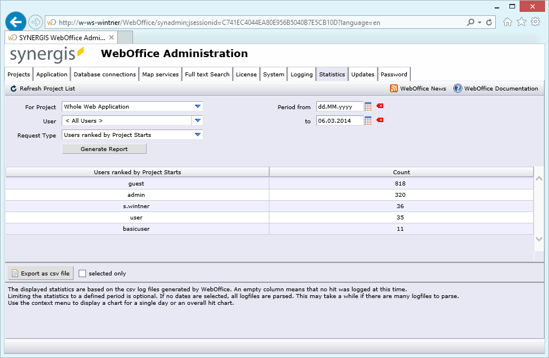549x358 pixels.
Task: Open the 'For Project' dropdown
Action: point(198,106)
